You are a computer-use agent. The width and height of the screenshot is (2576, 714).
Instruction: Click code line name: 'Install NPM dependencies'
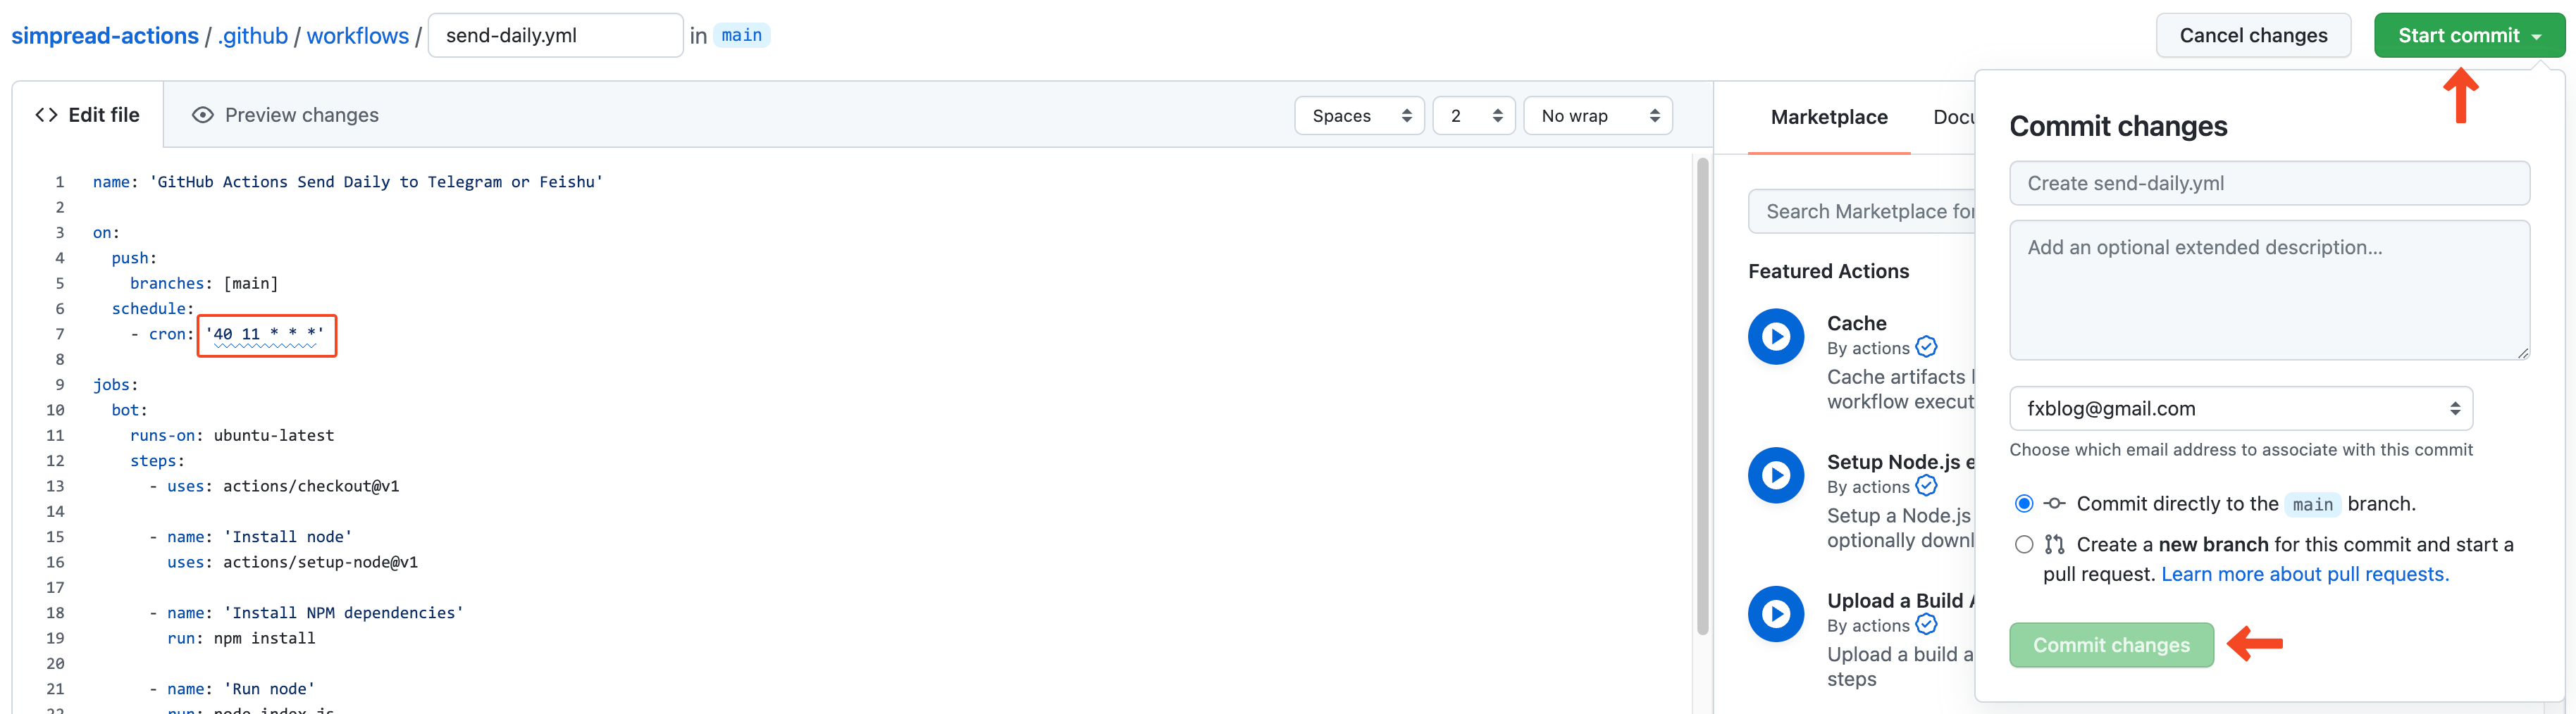coord(306,613)
